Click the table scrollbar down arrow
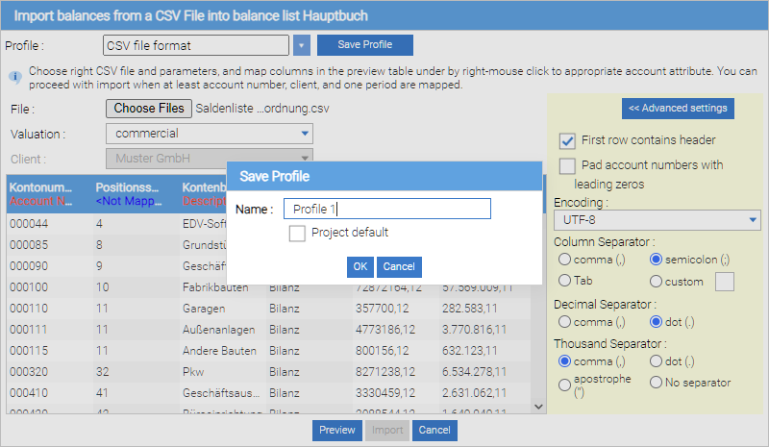Viewport: 769px width, 447px height. [x=538, y=407]
